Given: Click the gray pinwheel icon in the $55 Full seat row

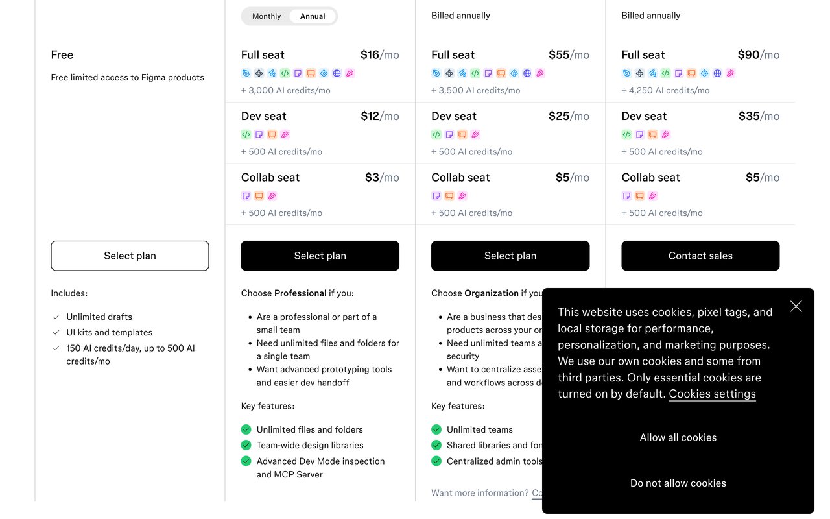Looking at the screenshot, I should 449,73.
